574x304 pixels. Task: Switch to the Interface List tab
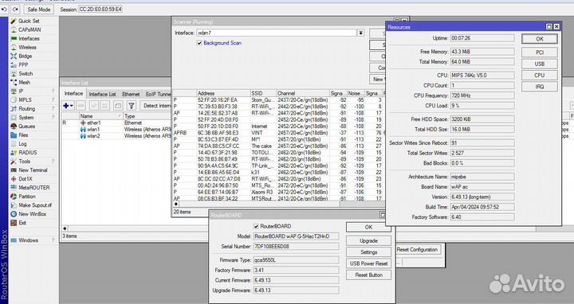102,94
